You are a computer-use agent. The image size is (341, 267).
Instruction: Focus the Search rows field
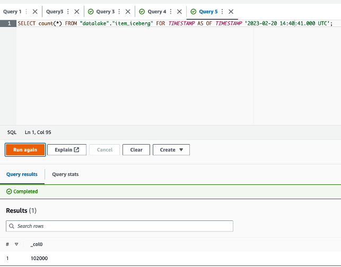click(x=119, y=226)
